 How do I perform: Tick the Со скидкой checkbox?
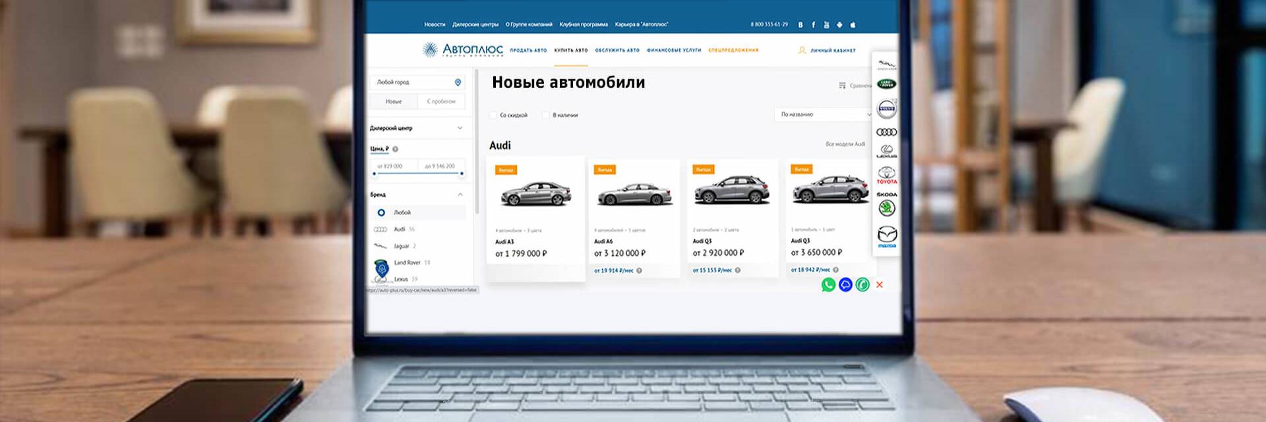point(493,115)
